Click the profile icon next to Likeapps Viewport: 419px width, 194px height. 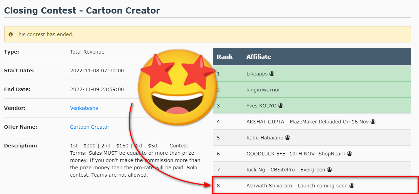272,74
